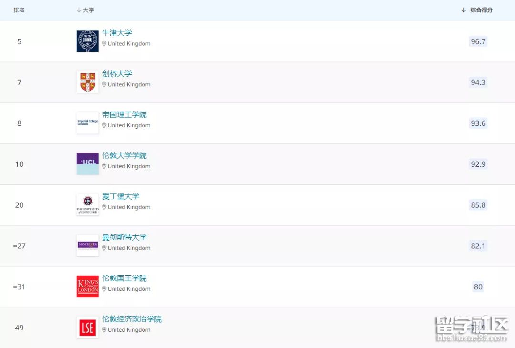Click the 96.7 score badge for Oxford
515x348 pixels.
(478, 41)
